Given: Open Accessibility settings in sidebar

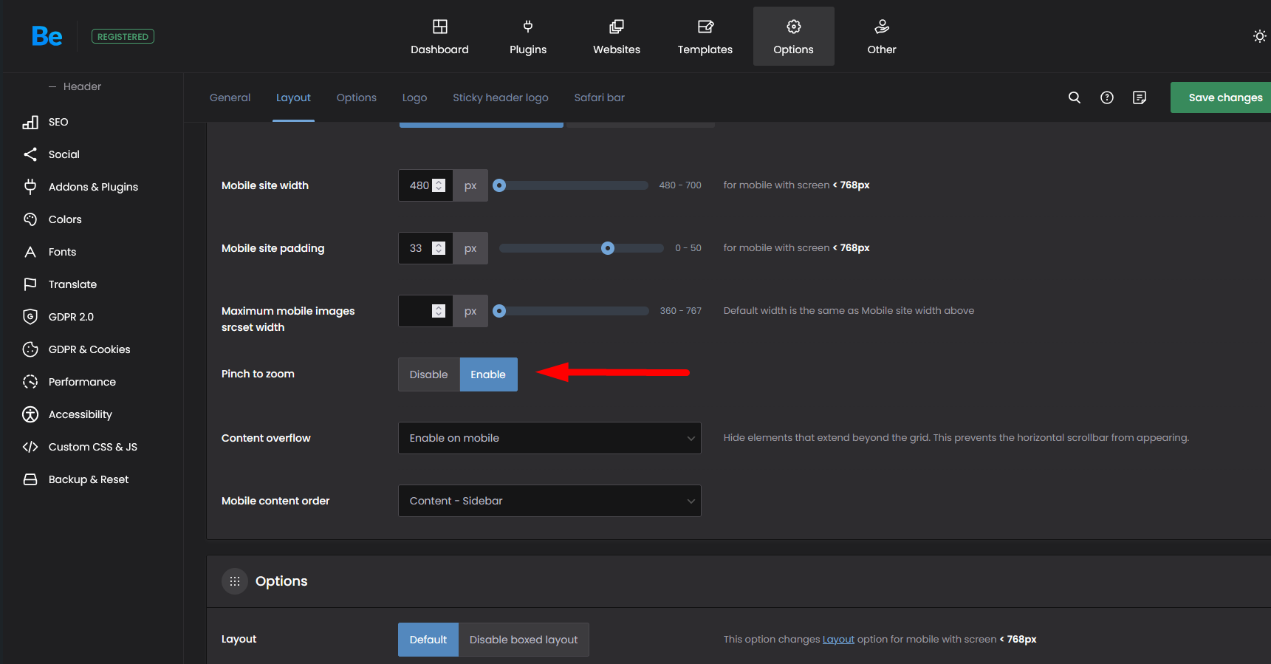Looking at the screenshot, I should (x=80, y=414).
